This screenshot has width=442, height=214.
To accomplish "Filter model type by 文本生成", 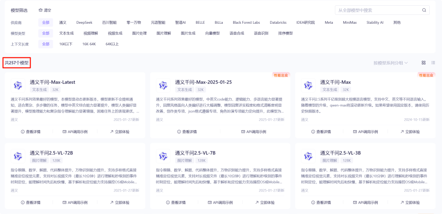I will [x=66, y=33].
